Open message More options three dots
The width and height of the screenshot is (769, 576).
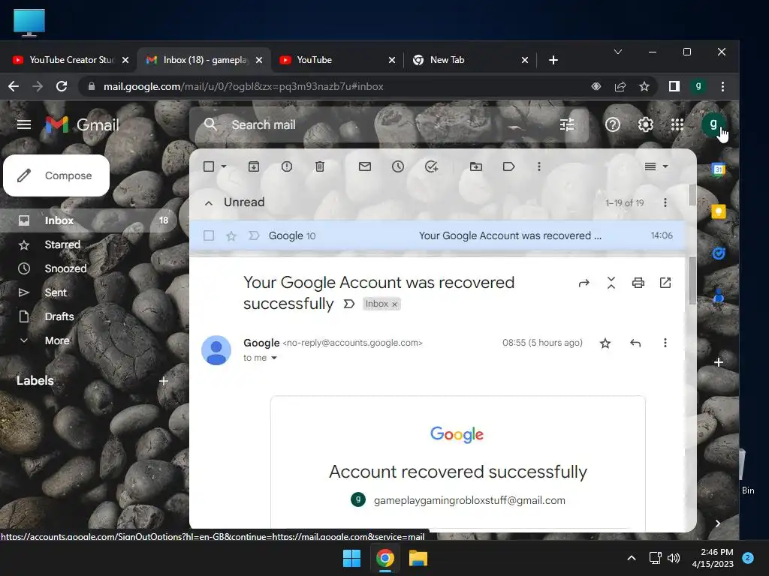click(x=665, y=343)
